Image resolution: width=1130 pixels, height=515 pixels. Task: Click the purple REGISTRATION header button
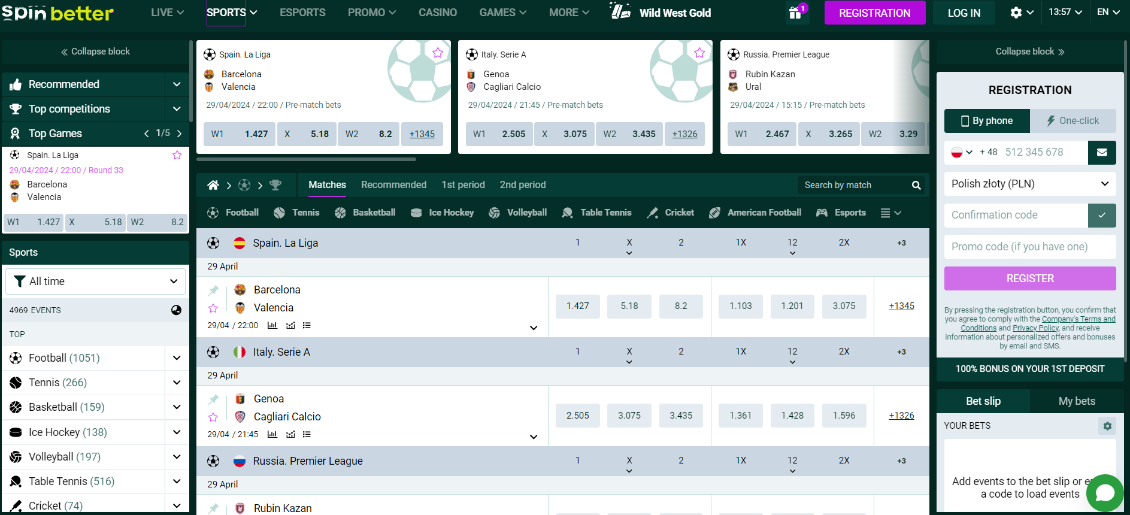(874, 13)
